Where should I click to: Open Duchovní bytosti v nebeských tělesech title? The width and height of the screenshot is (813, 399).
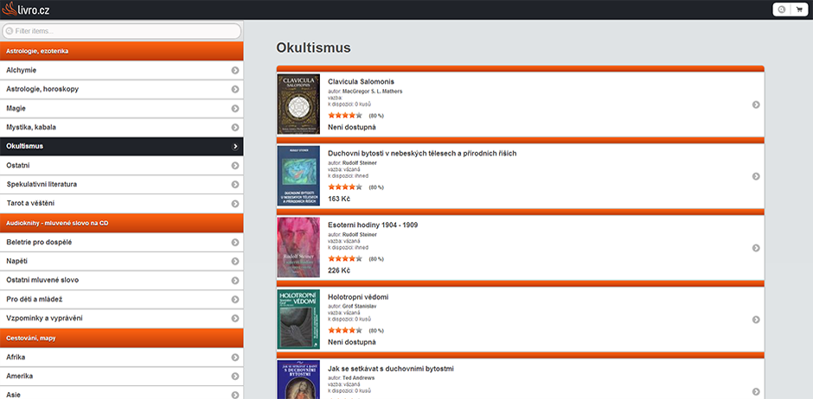[422, 153]
